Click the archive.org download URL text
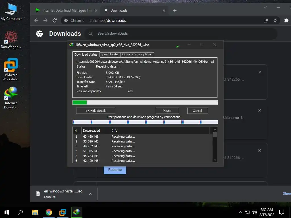Screen dimensions: 291x218 tap(145, 62)
